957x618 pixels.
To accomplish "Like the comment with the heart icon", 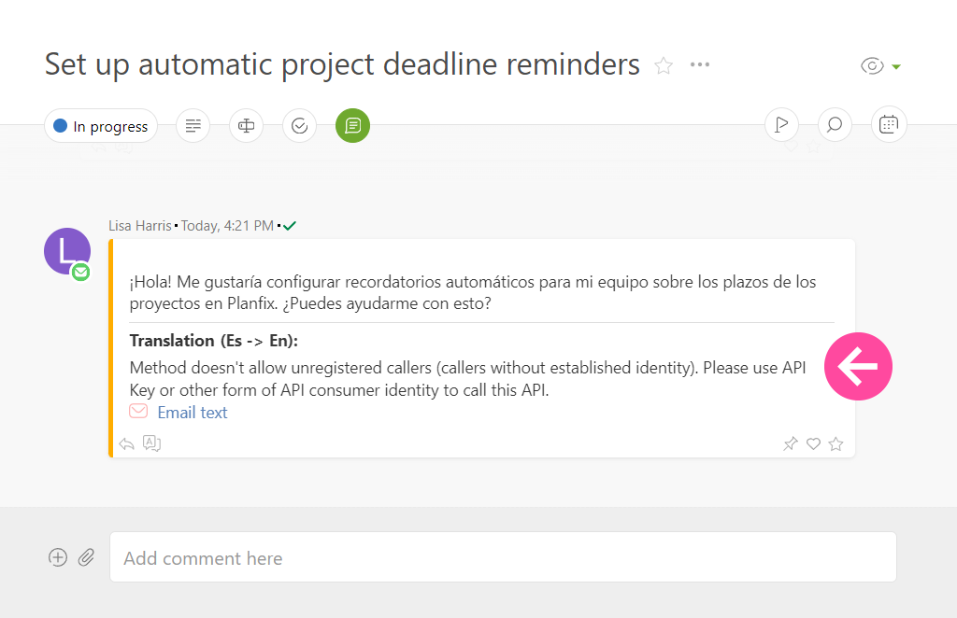I will (813, 443).
